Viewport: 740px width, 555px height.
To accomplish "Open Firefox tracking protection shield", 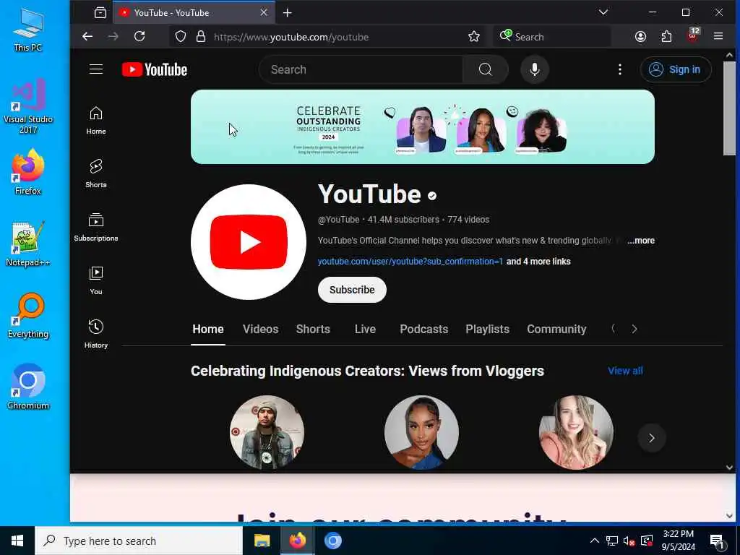I will (x=181, y=36).
